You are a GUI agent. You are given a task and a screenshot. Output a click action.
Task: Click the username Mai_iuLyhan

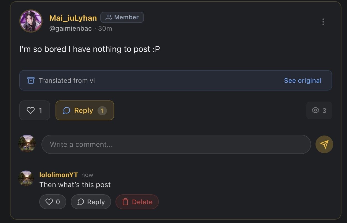click(73, 17)
